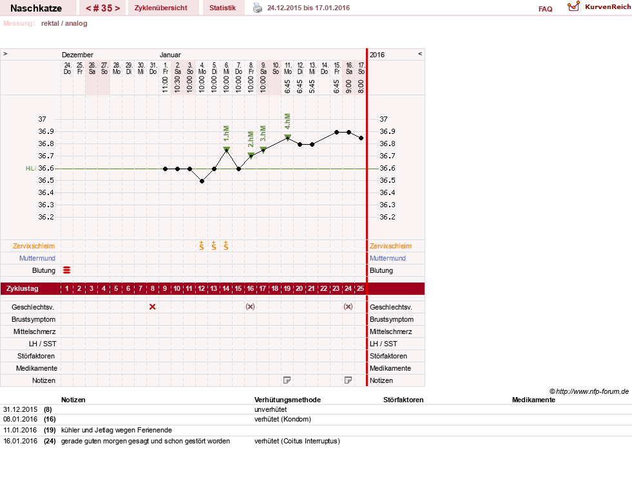The height and width of the screenshot is (502, 632).
Task: Click the cervical mucus S+ symbol on 6. Mi
Action: tap(226, 246)
